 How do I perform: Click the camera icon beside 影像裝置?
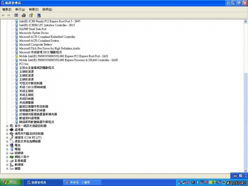12,161
